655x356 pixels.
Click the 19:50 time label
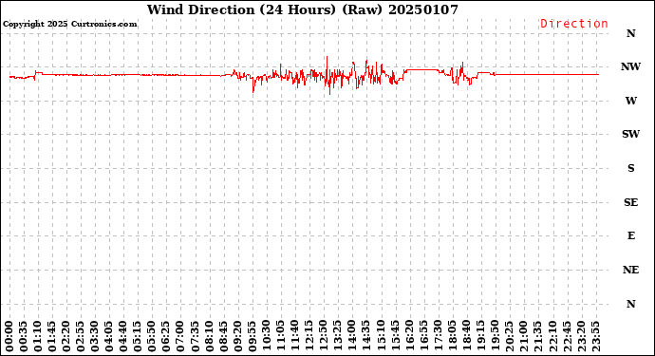[495, 336]
